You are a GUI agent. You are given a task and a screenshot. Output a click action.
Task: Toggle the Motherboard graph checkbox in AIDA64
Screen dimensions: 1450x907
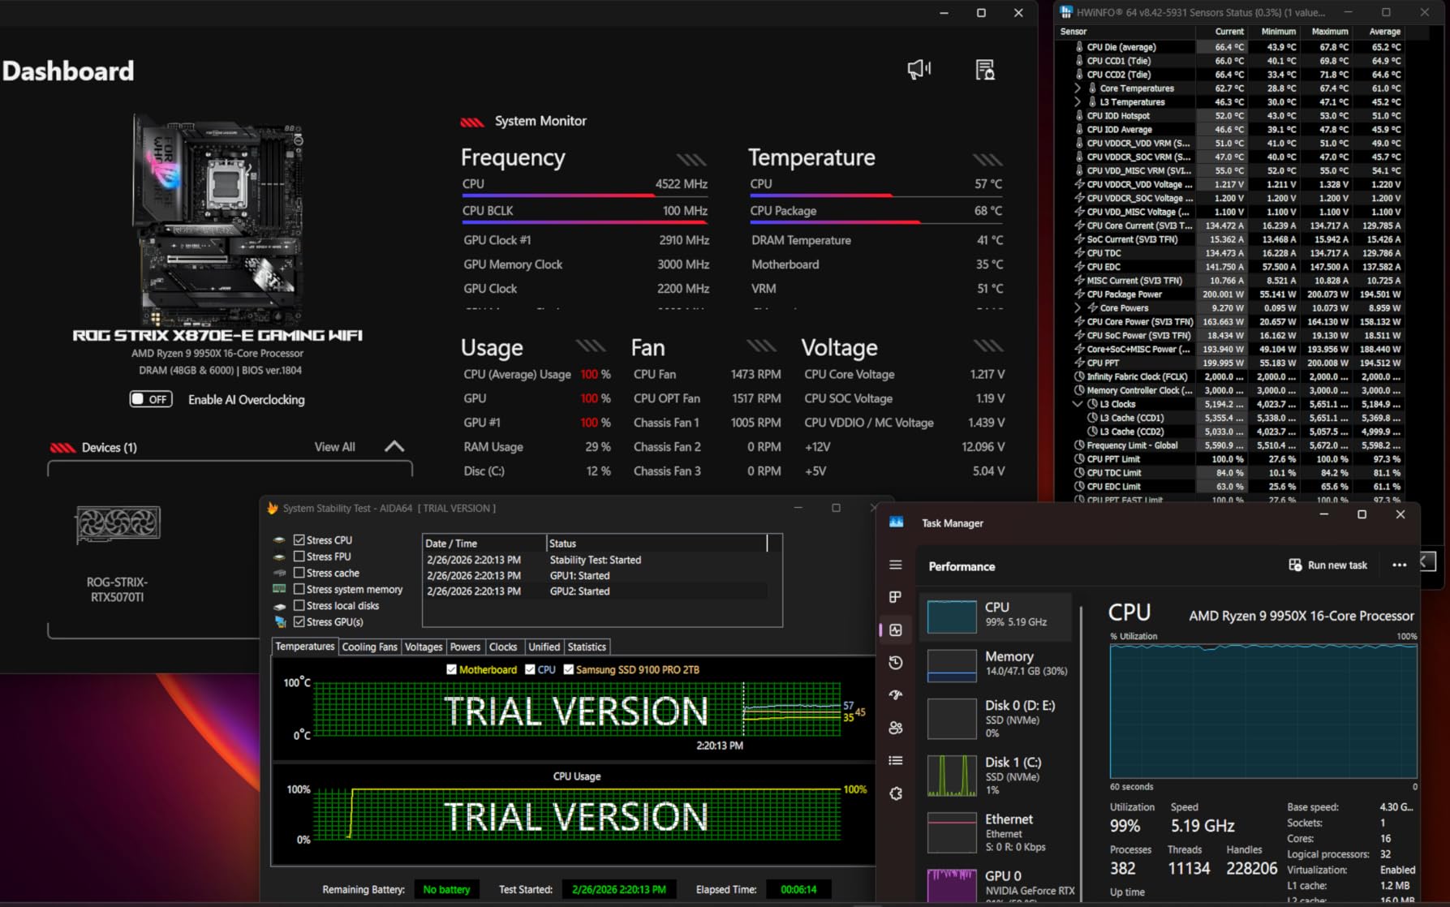(451, 669)
